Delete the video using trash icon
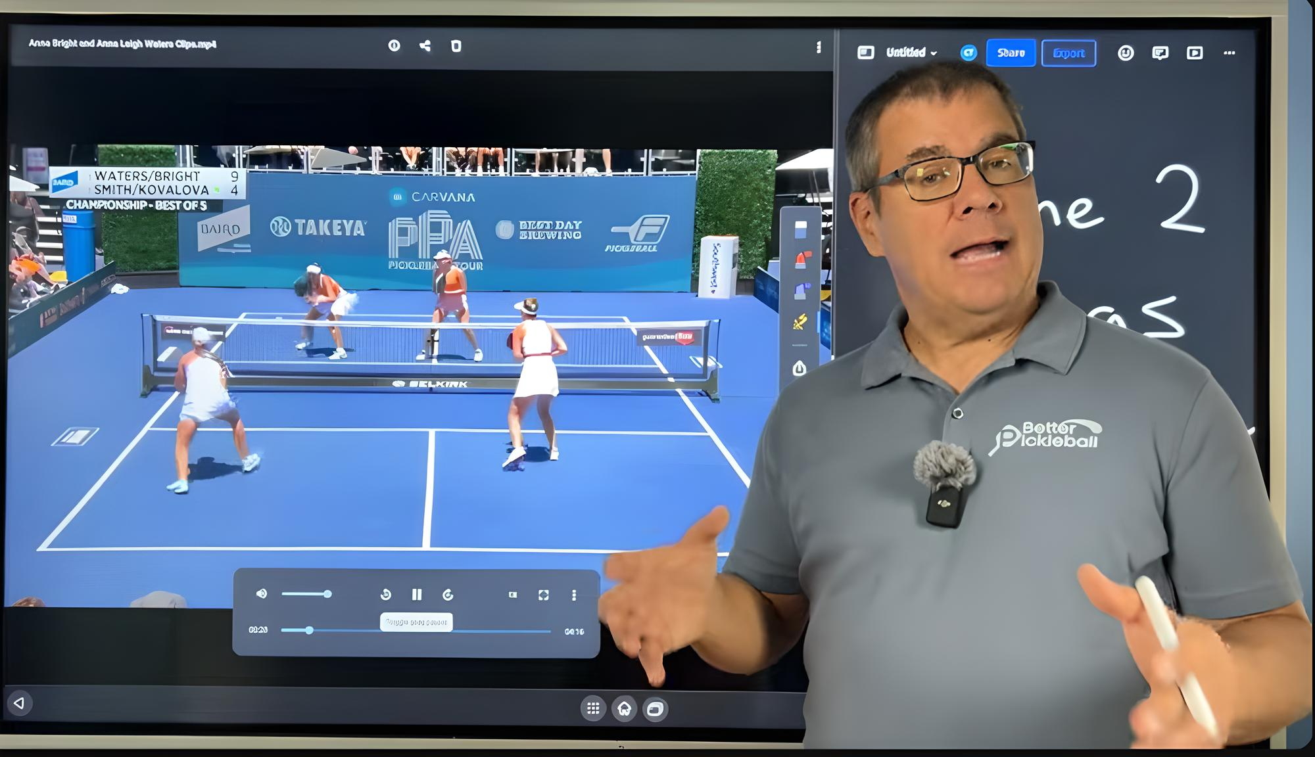This screenshot has height=757, width=1315. [x=456, y=46]
